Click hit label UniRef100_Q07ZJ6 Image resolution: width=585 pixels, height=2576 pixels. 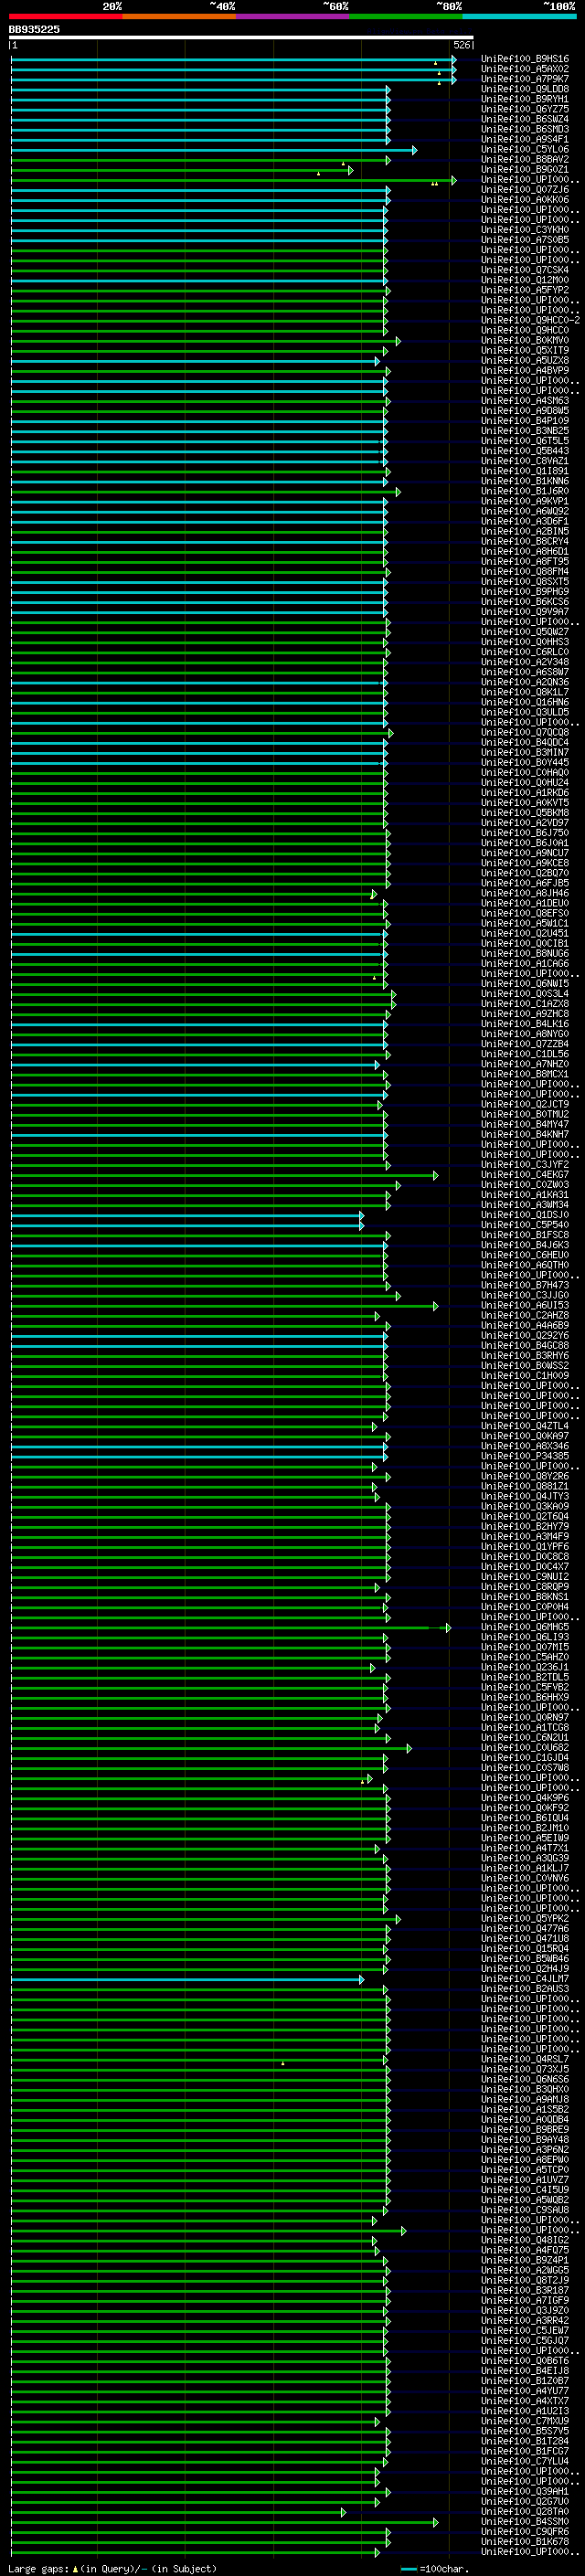click(525, 190)
